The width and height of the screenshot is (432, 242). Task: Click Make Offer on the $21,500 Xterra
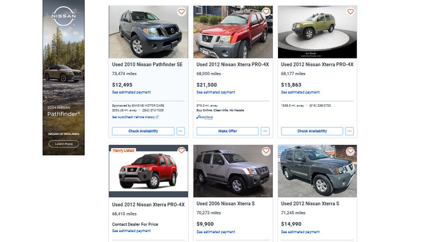point(227,131)
